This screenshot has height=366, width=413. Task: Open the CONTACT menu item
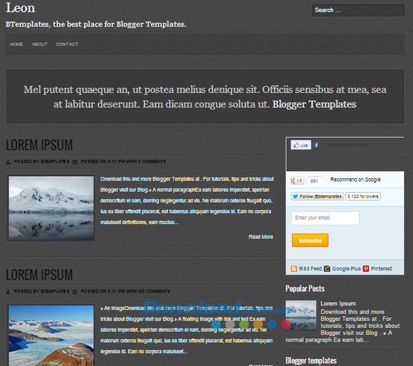tap(67, 45)
